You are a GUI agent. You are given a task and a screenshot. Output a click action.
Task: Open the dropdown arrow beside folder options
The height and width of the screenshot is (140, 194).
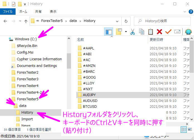click(126, 32)
